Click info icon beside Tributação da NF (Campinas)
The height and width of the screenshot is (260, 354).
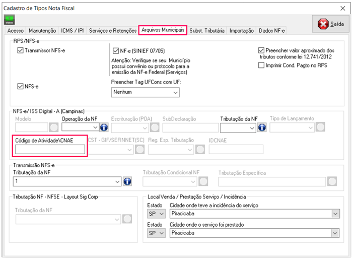coord(262,128)
